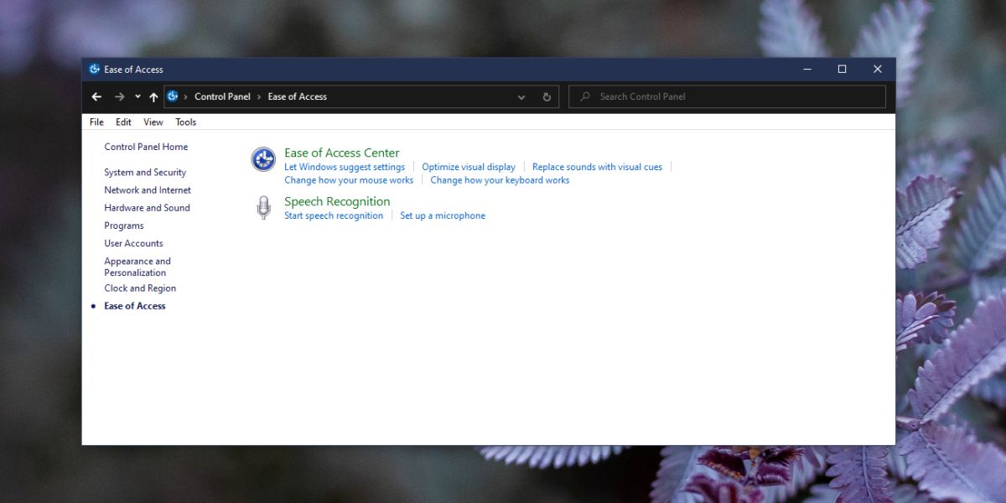Click the Ease of Access radio bullet in sidebar
The width and height of the screenshot is (1006, 503).
tap(93, 306)
